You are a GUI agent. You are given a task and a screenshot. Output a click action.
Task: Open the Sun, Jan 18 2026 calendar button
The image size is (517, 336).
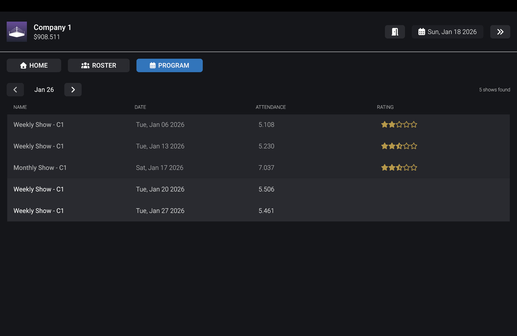[x=447, y=32]
